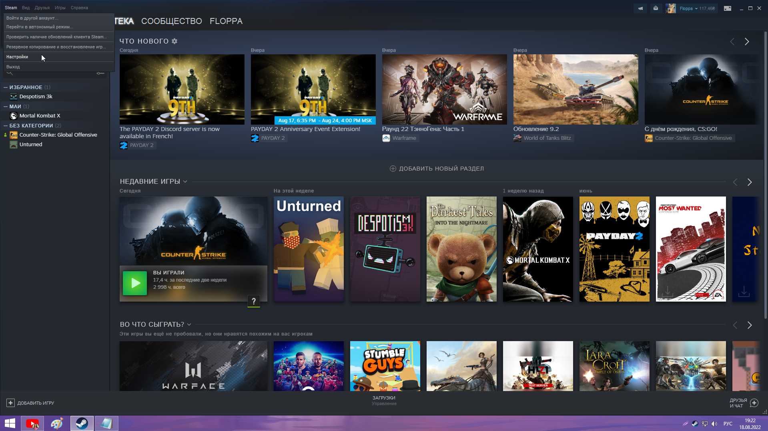Viewport: 768px width, 431px height.
Task: Select Резервное копирование и восстановление игр
Action: tap(59, 47)
